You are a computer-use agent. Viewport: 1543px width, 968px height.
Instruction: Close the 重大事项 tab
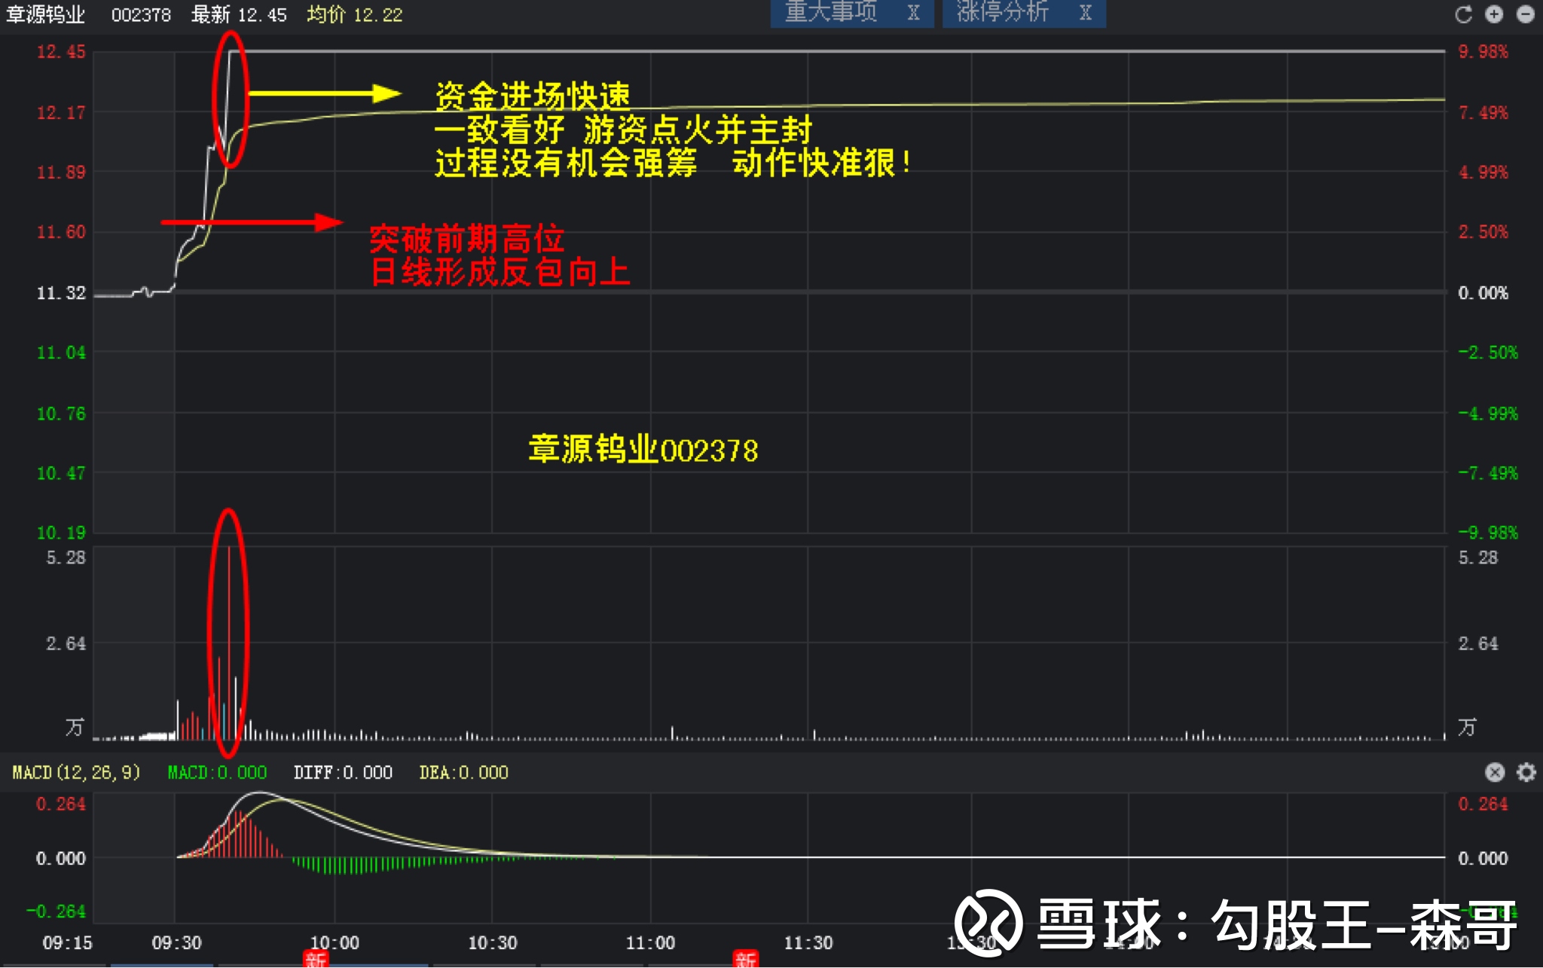(x=913, y=13)
